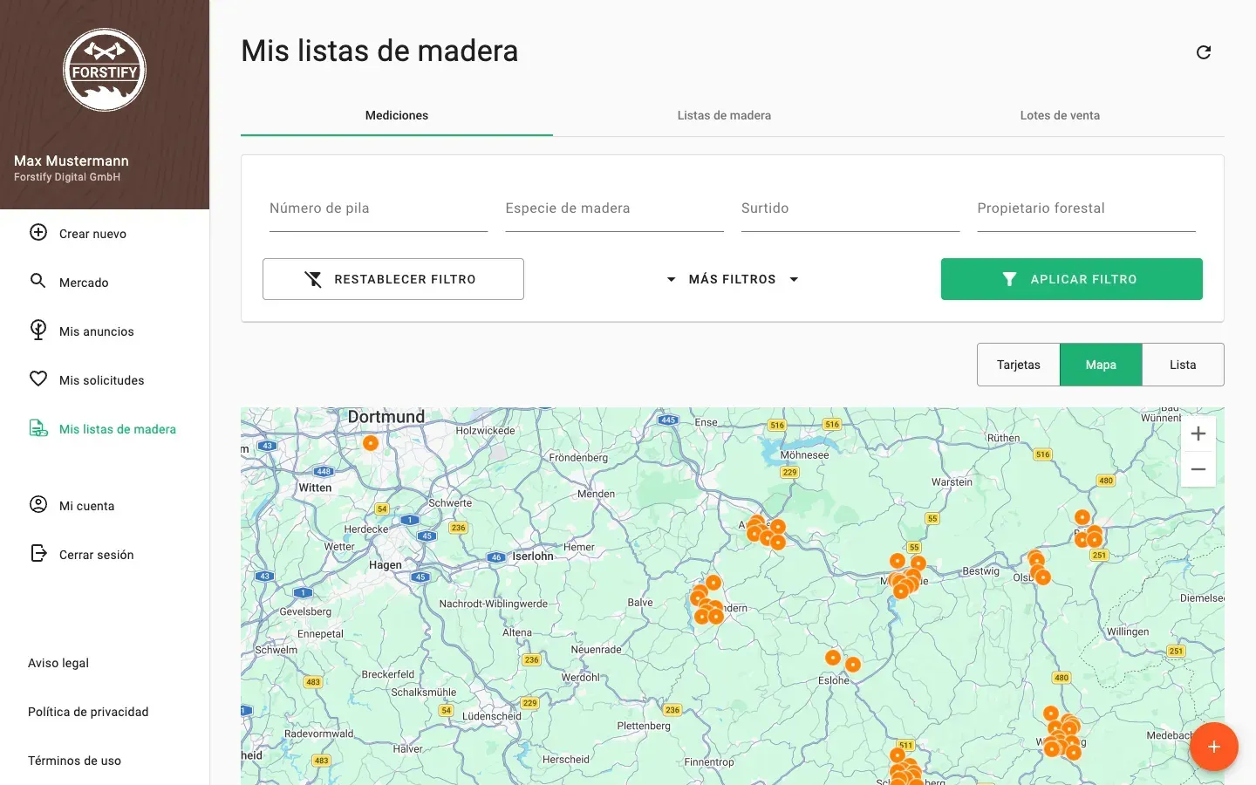Screen dimensions: 1256x785
Task: Open the Especie de madera field
Action: [x=614, y=209]
